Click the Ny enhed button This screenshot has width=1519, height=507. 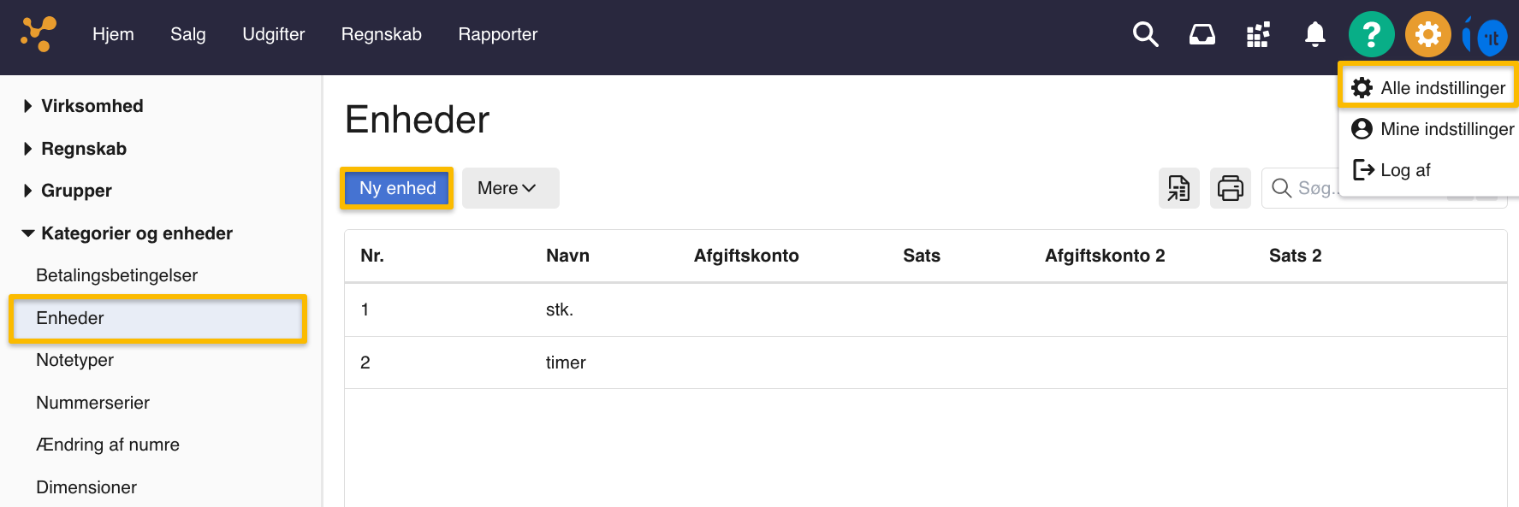click(x=397, y=188)
